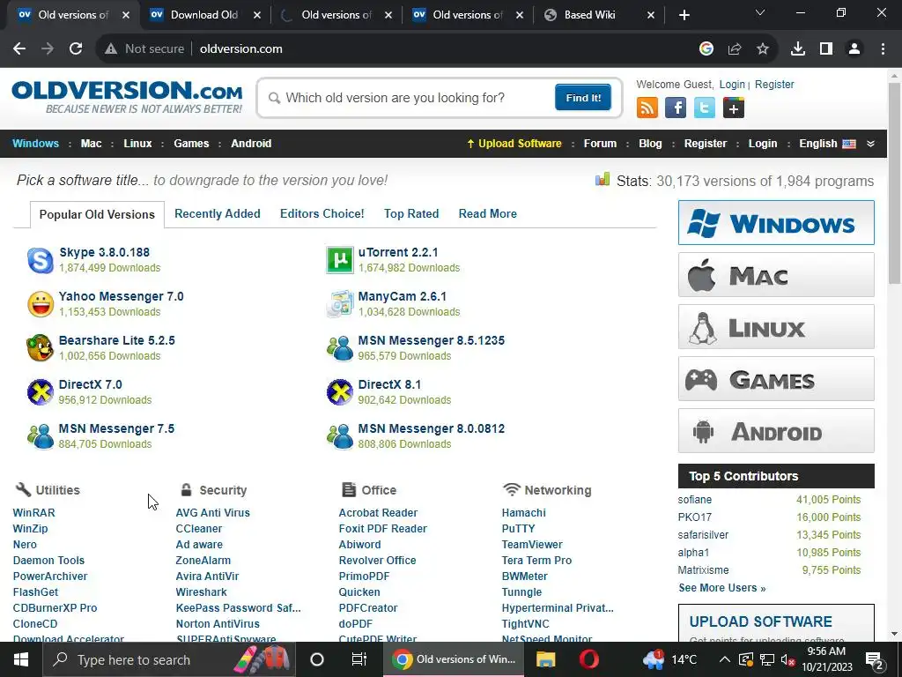Open the Mac navigation menu item
The image size is (902, 677).
92,144
